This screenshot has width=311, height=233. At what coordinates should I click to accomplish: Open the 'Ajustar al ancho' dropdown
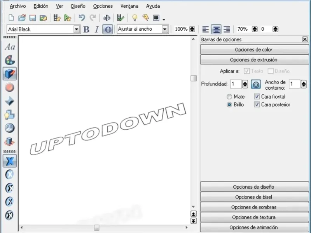[165, 30]
